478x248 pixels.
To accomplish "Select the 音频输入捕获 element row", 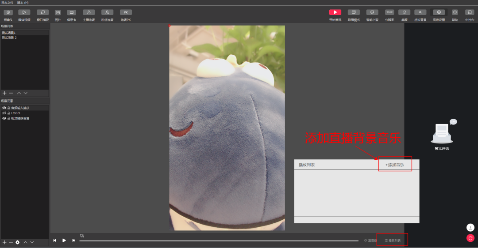I will click(x=24, y=108).
